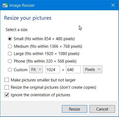Viewport: 119px width, 117px height.
Task: Click the × sign between width and height fields
Action: (63, 70)
